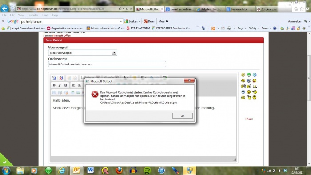
Task: Toggle Underline in the message editor
Action: tap(65, 85)
